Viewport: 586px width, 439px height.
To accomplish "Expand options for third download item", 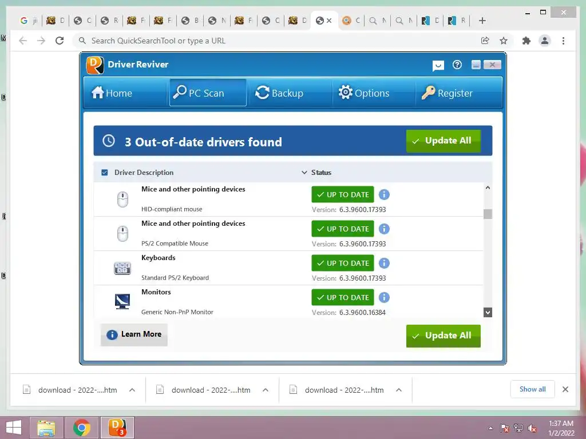I will pos(399,390).
